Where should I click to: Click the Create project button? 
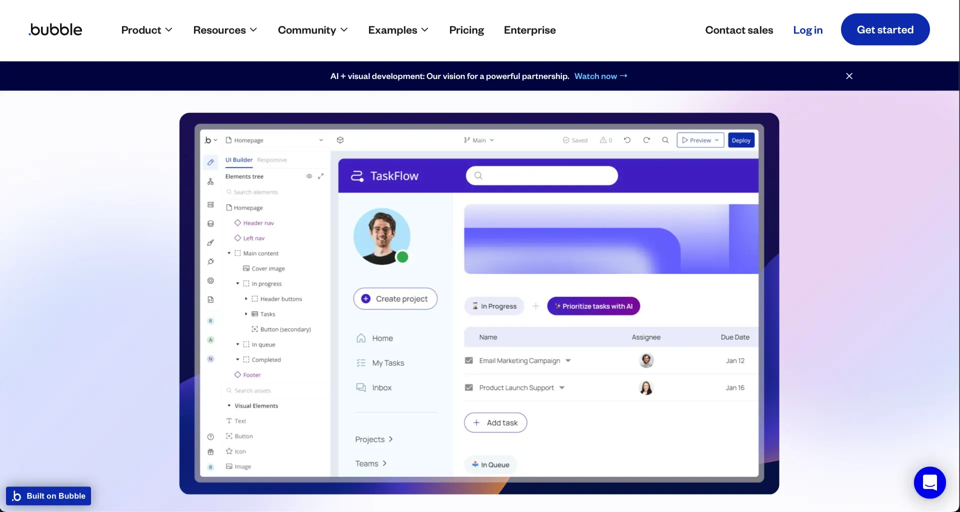pyautogui.click(x=395, y=298)
